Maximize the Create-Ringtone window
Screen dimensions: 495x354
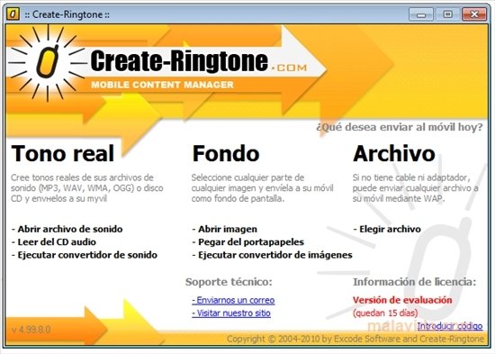tap(447, 14)
